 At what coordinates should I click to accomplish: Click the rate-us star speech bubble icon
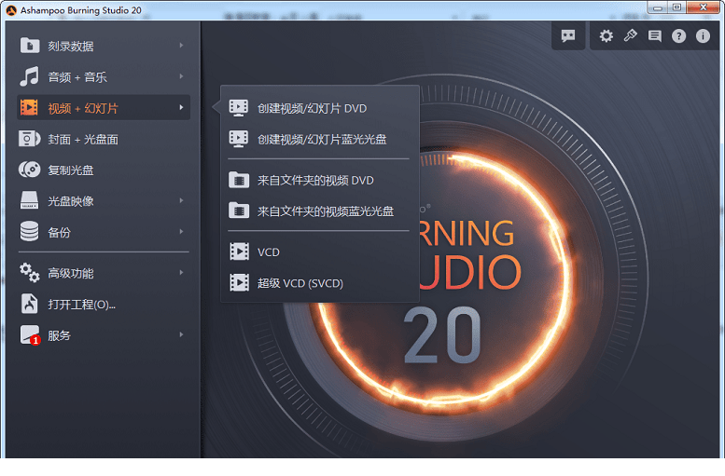pyautogui.click(x=567, y=36)
